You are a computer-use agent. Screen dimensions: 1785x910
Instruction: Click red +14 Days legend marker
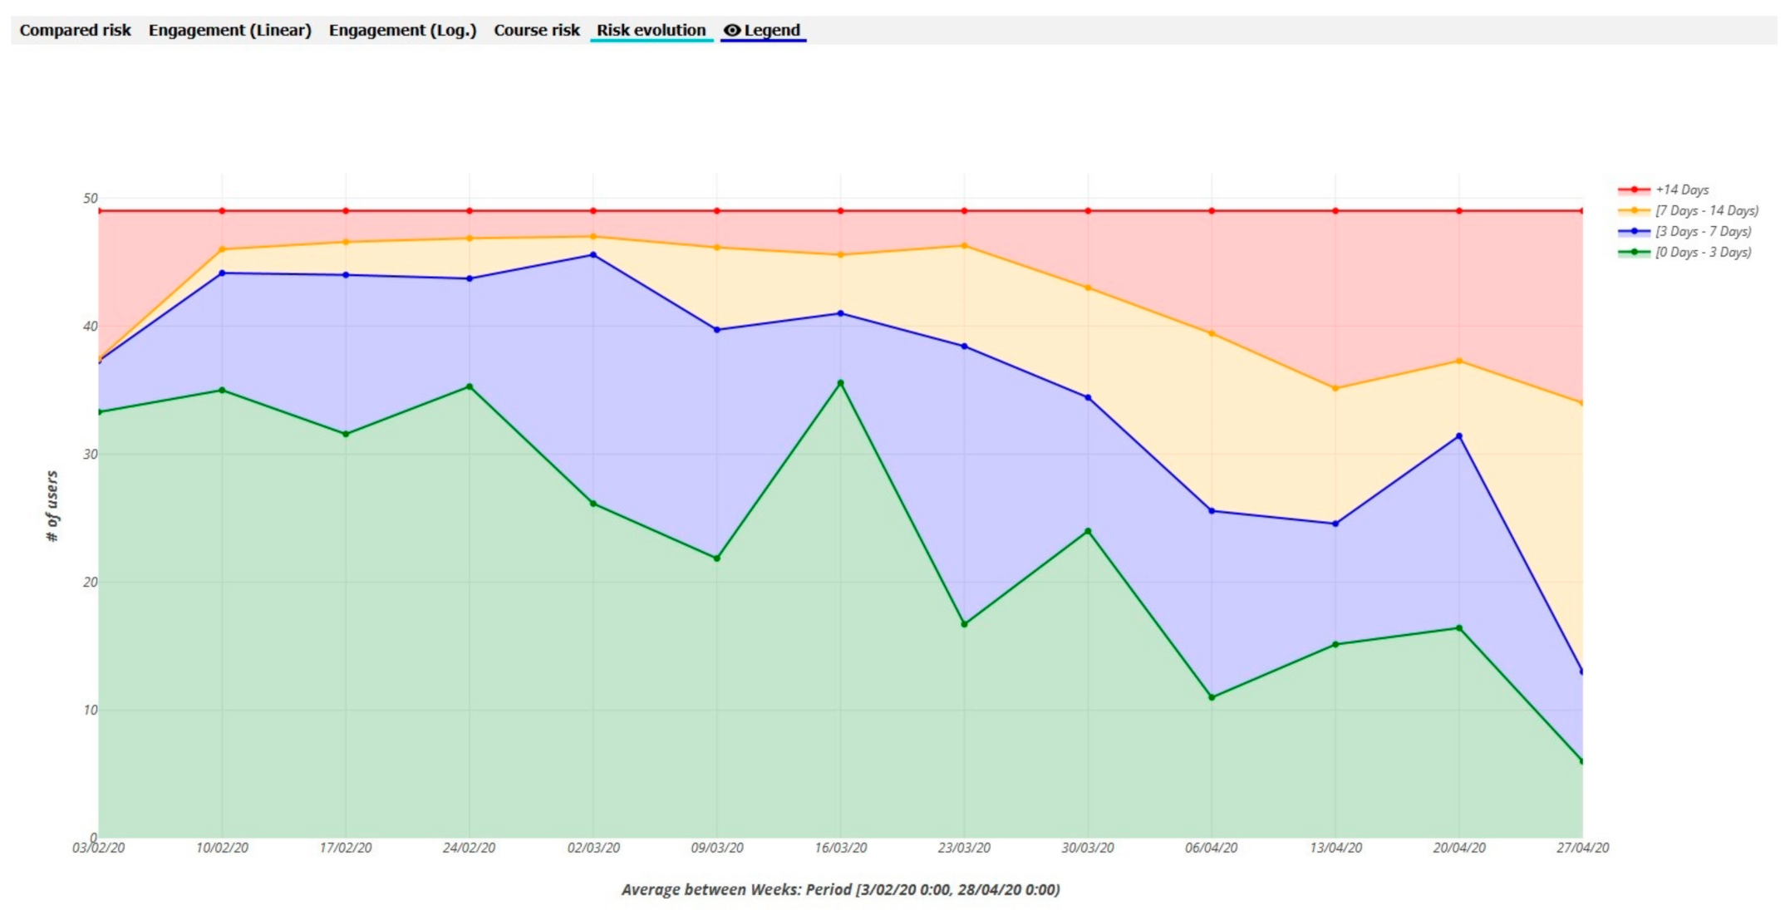[1634, 189]
